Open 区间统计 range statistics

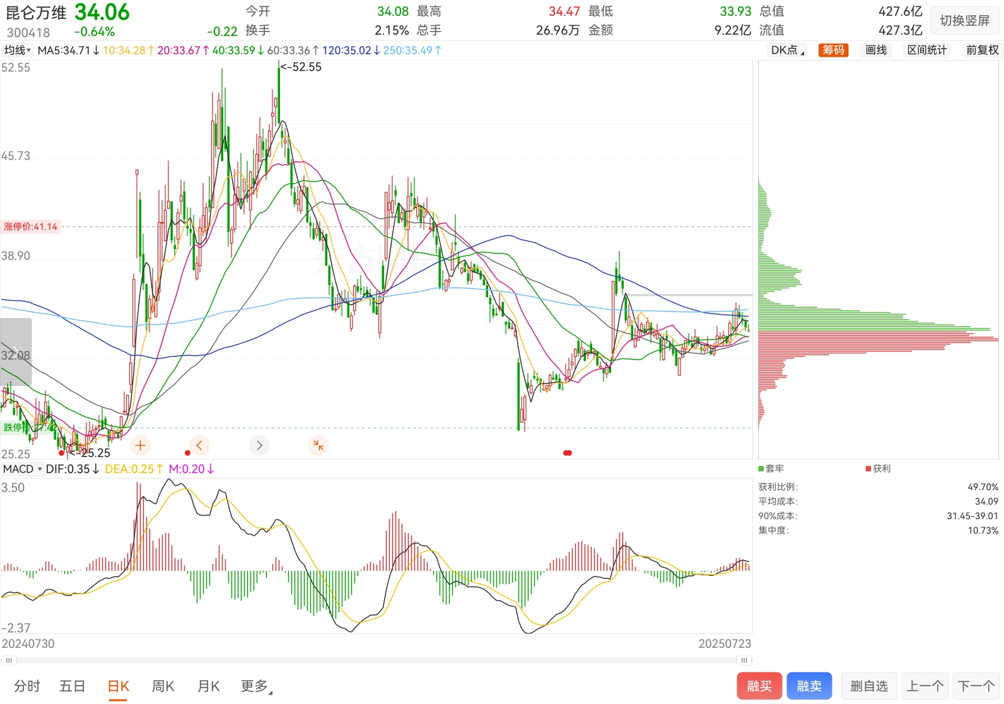927,50
